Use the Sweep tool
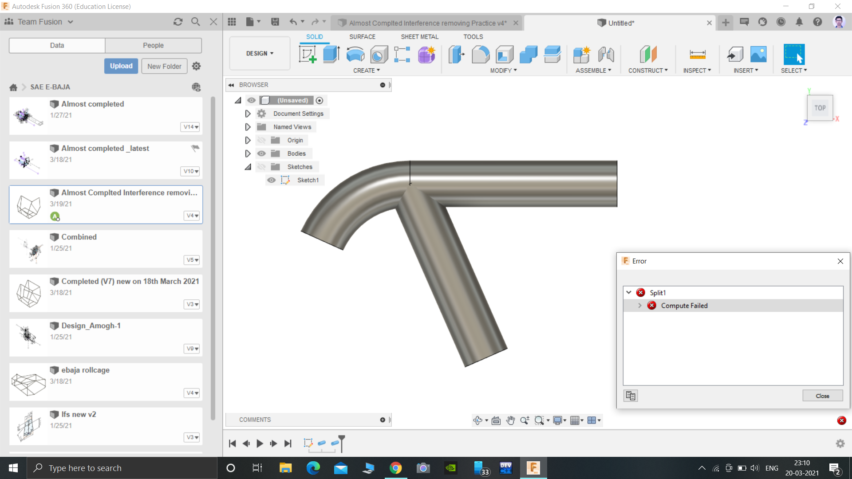Screen dimensions: 852x479 pyautogui.click(x=379, y=54)
